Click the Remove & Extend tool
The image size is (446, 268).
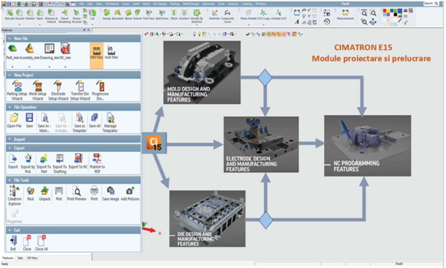pos(51,16)
